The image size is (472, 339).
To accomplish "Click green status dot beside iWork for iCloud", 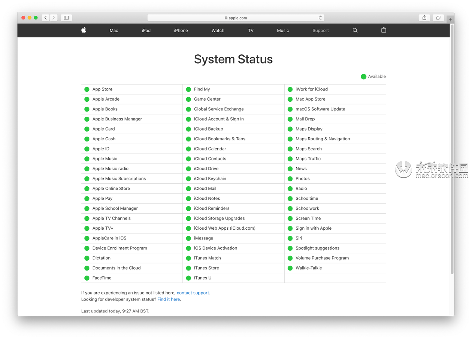I will pyautogui.click(x=290, y=89).
